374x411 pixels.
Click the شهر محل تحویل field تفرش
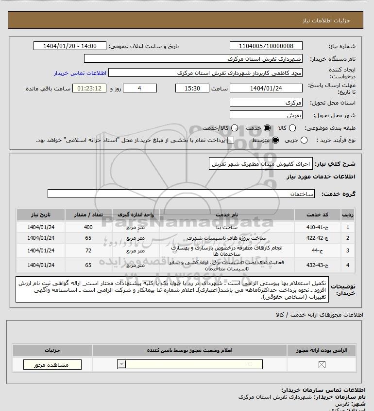266,115
